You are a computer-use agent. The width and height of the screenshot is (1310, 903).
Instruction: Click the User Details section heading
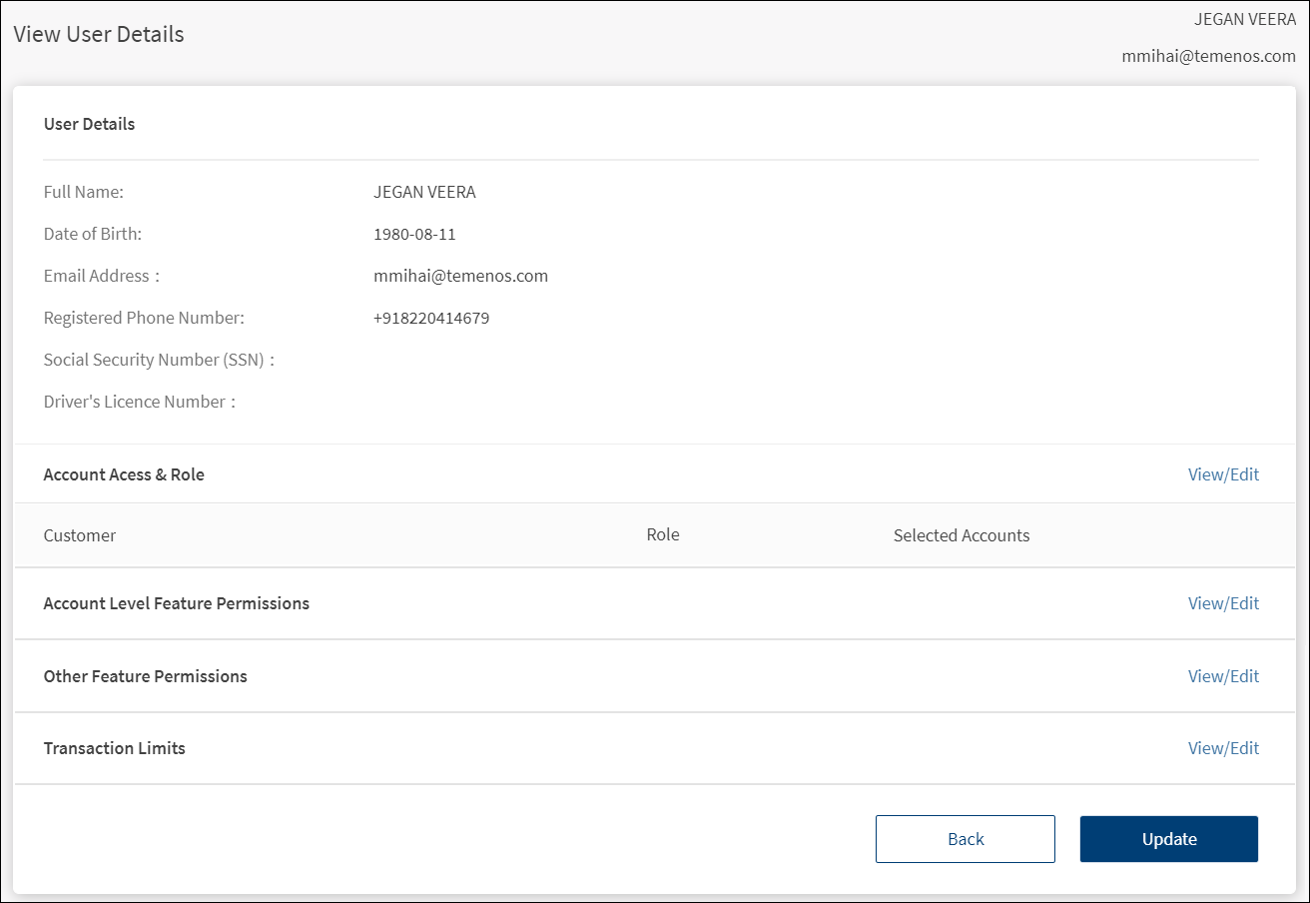89,124
